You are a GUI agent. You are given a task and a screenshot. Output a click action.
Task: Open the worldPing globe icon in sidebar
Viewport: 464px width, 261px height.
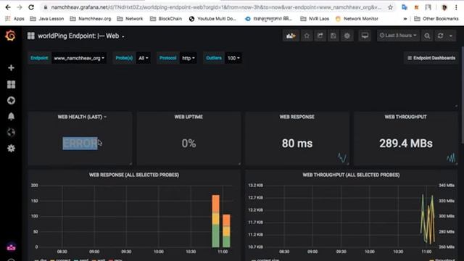pyautogui.click(x=11, y=132)
